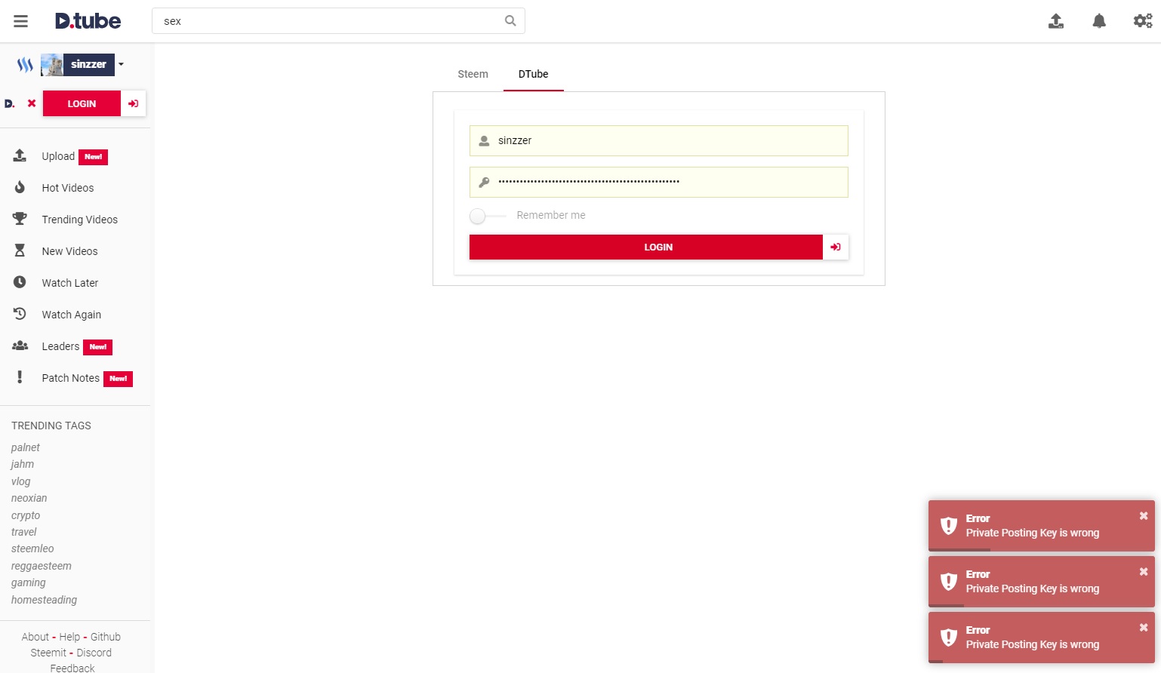Open Leaders page
The height and width of the screenshot is (673, 1161).
60,346
